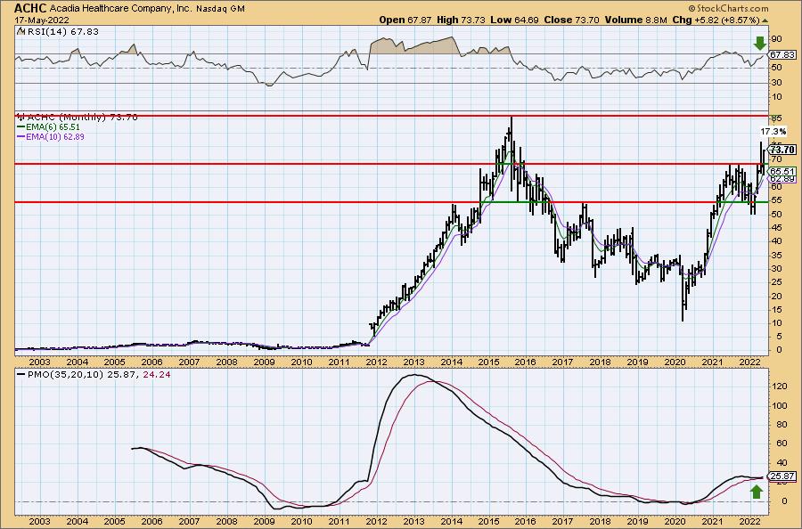Click the EMA(6) green legend line
The height and width of the screenshot is (529, 802).
pyautogui.click(x=21, y=126)
